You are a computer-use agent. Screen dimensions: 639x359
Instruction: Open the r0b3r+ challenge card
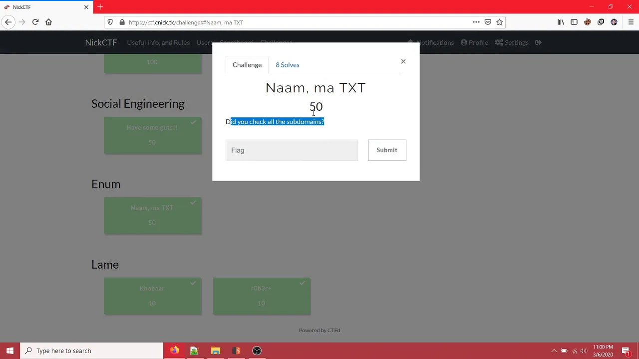[x=262, y=296]
